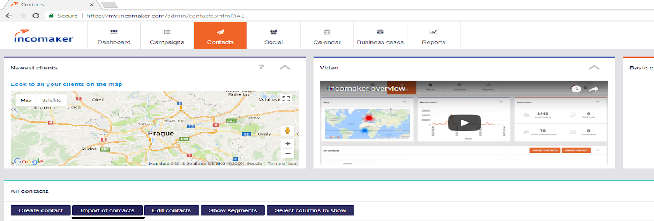This screenshot has height=221, width=654.
Task: Click the Secure padlock icon
Action: (x=52, y=16)
